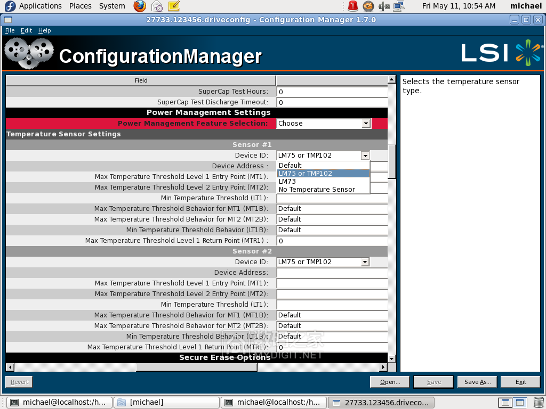
Task: Open the mail client launcher icon
Action: click(157, 6)
